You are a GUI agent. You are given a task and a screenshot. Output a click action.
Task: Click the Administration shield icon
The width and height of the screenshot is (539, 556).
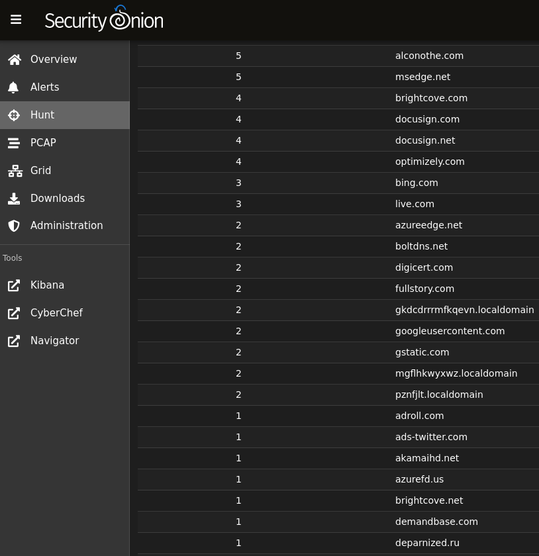pyautogui.click(x=14, y=226)
